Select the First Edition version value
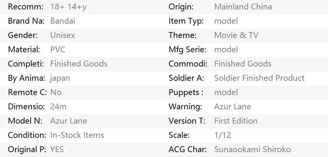The image size is (328, 157). click(236, 121)
